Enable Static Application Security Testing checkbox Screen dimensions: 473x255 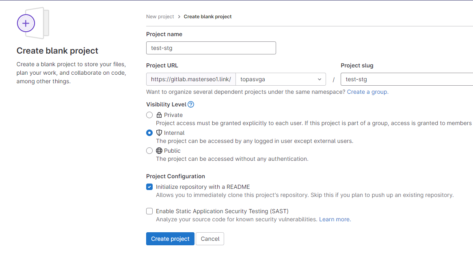click(149, 211)
